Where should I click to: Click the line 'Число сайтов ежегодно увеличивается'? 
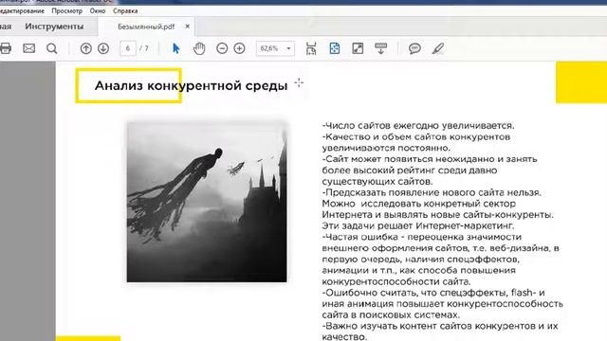(x=418, y=126)
